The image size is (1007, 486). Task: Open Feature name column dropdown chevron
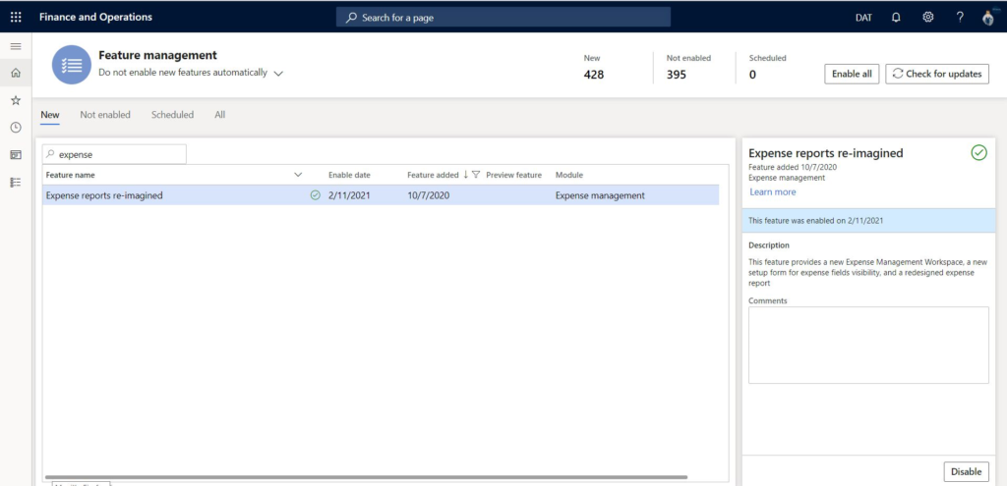[x=298, y=175]
